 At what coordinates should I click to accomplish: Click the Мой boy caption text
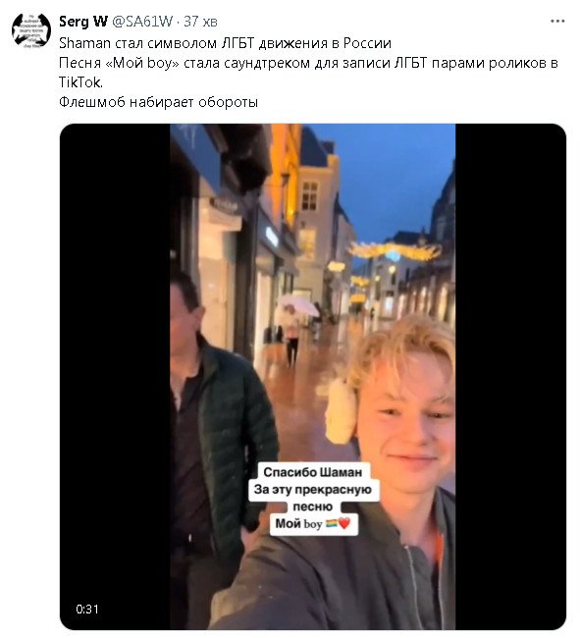298,524
